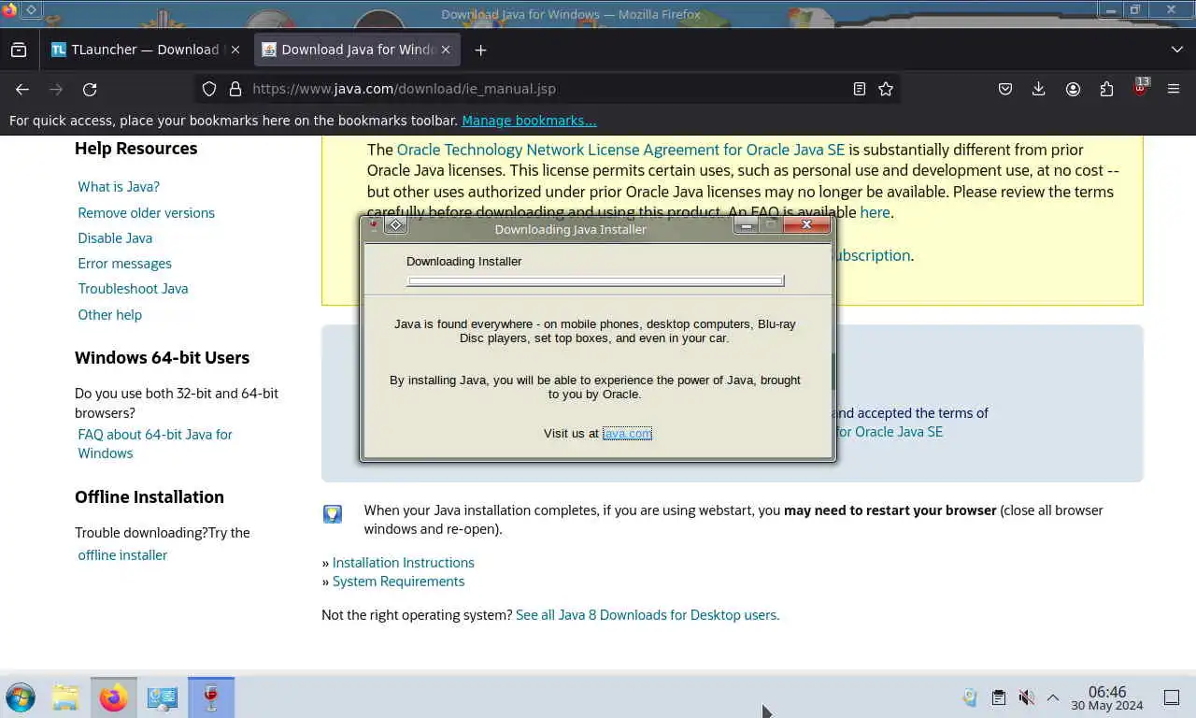
Task: Open the Firefox hamburger application menu
Action: pyautogui.click(x=1174, y=89)
